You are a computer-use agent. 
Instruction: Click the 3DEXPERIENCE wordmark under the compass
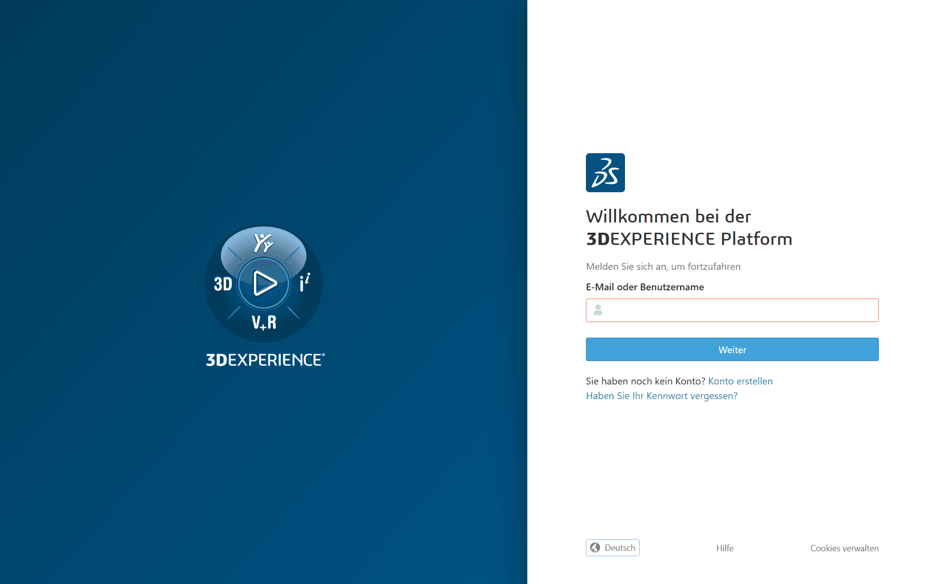(x=265, y=360)
